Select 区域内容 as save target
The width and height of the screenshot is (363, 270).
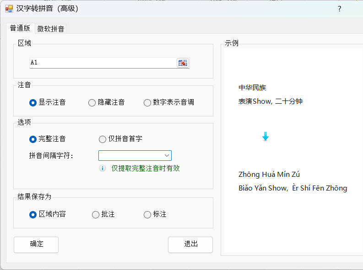coord(33,214)
